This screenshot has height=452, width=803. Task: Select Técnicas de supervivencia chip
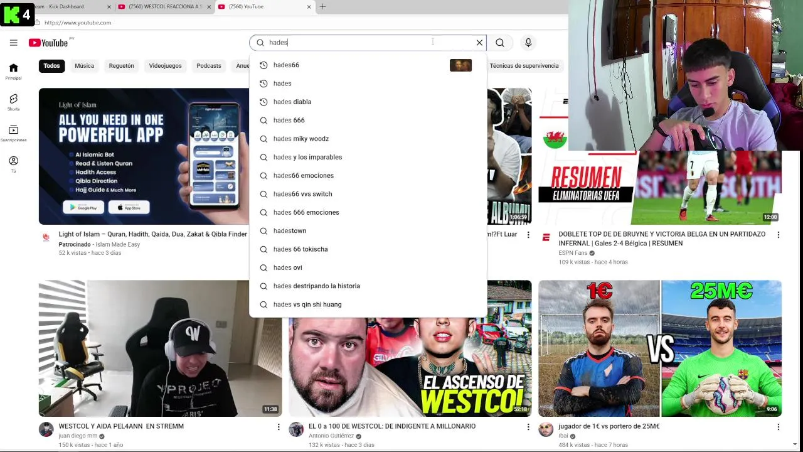[x=524, y=66]
